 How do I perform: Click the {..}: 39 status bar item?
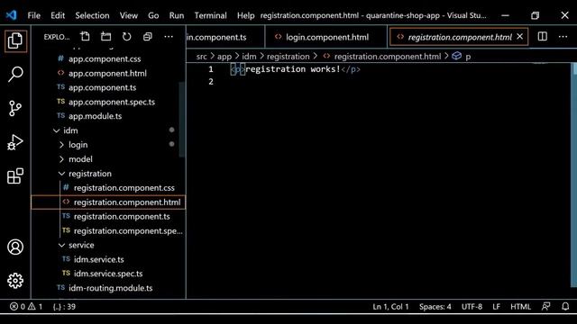point(64,306)
